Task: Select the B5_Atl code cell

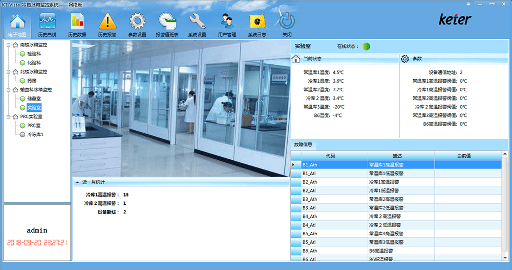Action: 334,242
